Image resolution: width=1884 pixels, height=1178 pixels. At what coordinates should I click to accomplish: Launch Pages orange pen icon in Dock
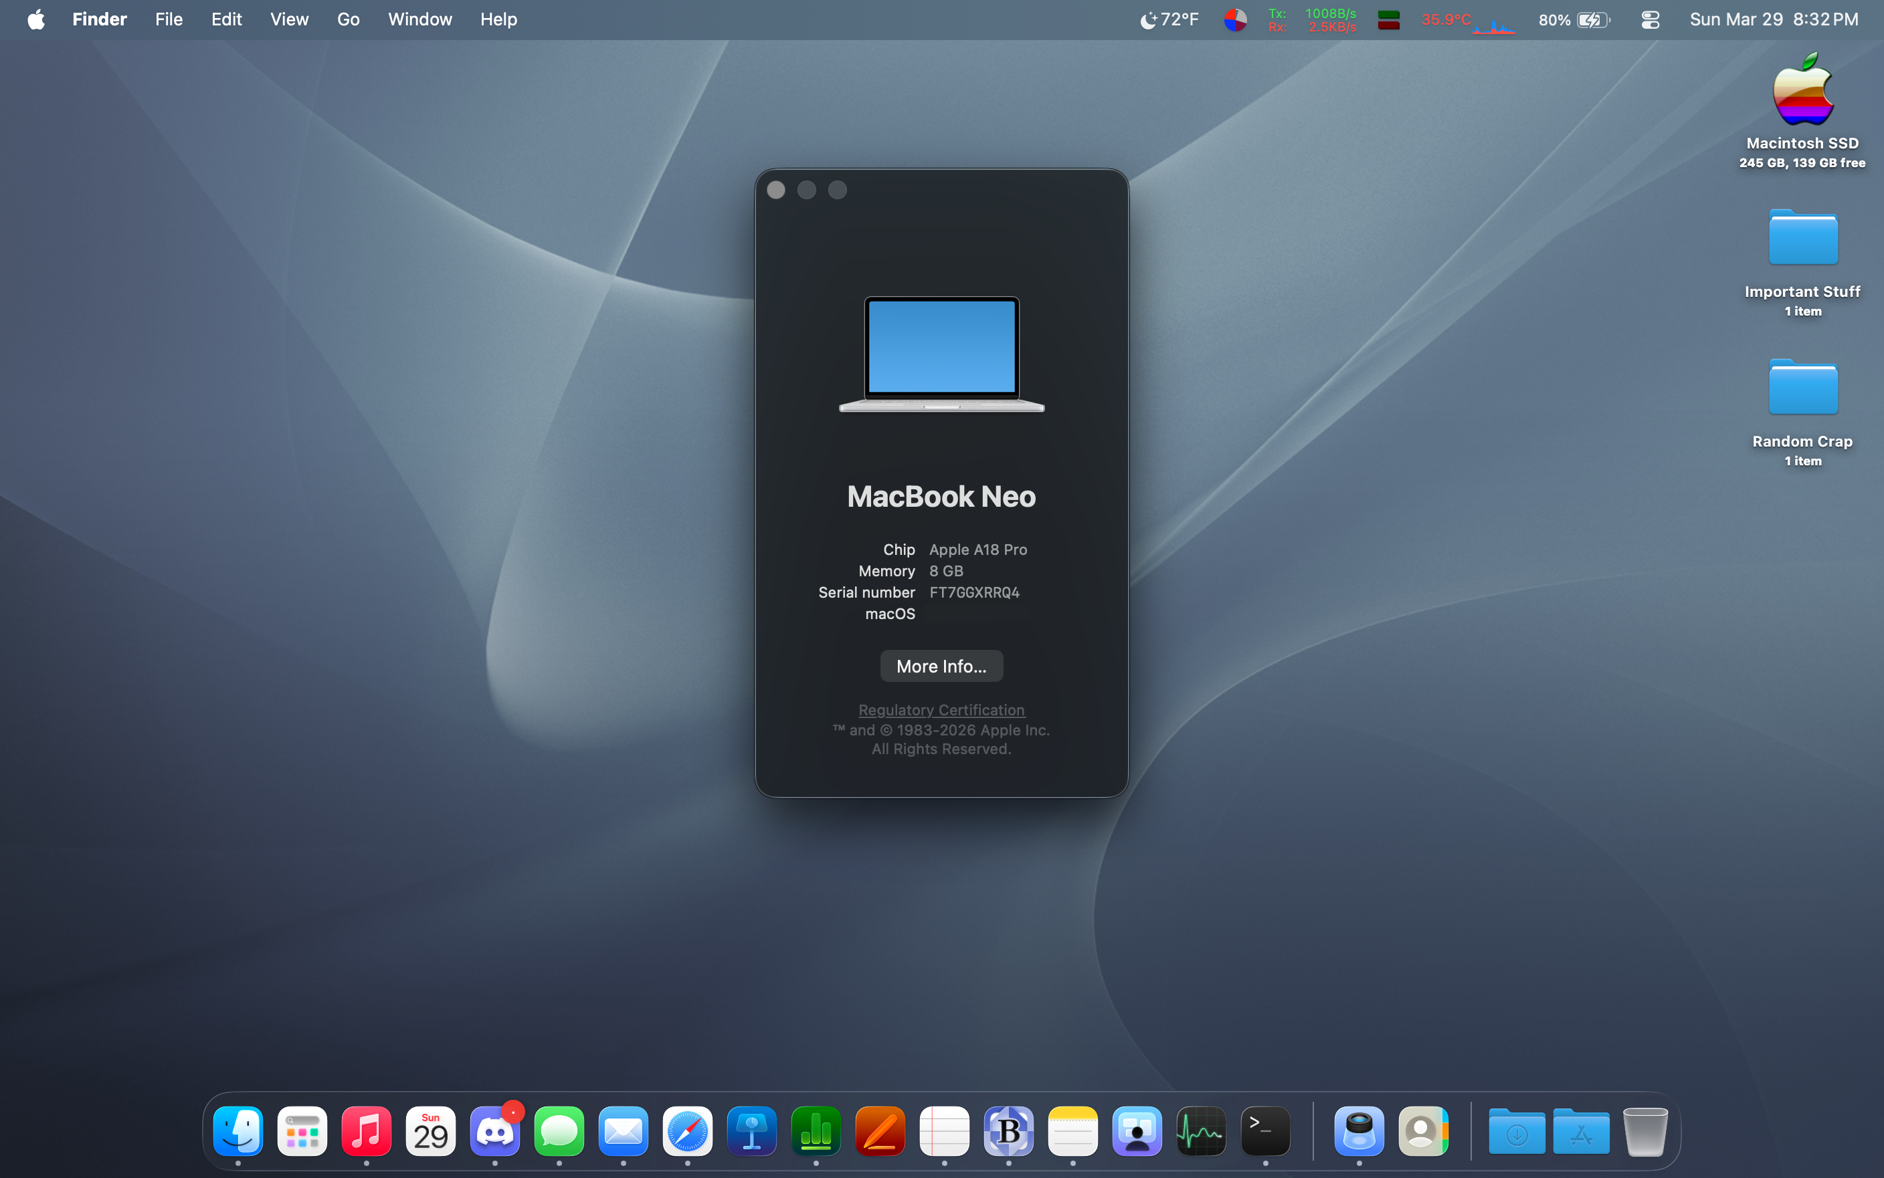[880, 1131]
